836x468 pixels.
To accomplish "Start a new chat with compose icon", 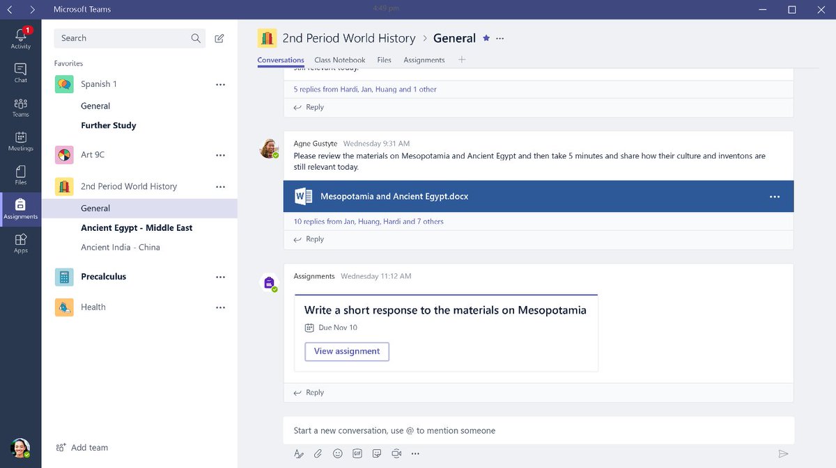I will coord(219,38).
